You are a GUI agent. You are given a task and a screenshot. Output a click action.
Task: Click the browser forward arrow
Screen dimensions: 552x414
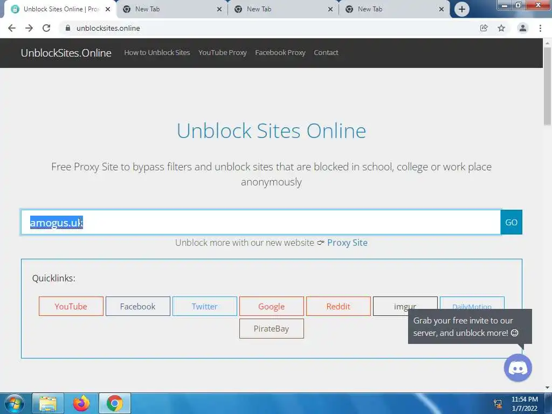pos(29,28)
